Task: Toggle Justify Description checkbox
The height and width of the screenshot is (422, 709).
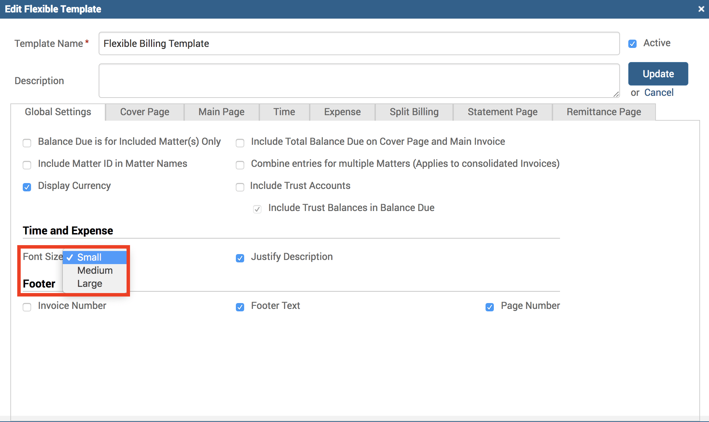Action: pos(240,258)
